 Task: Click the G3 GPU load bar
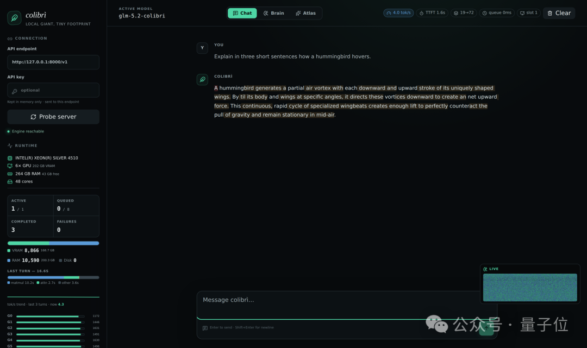pyautogui.click(x=50, y=334)
